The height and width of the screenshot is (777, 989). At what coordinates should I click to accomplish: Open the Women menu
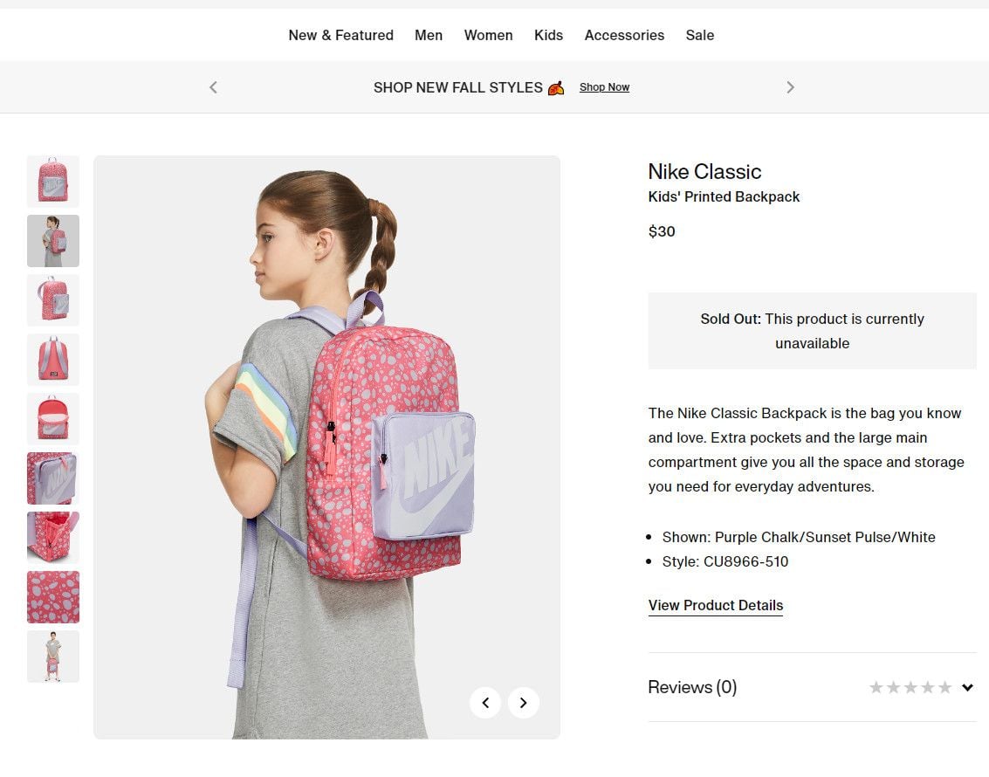click(x=488, y=35)
